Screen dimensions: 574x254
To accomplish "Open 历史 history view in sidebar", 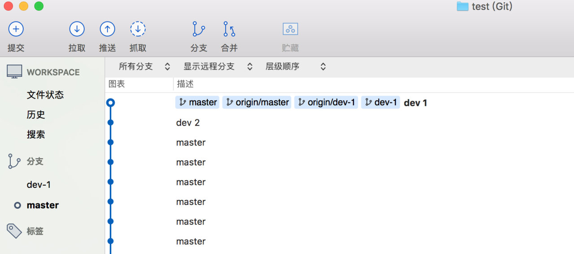I will [36, 114].
